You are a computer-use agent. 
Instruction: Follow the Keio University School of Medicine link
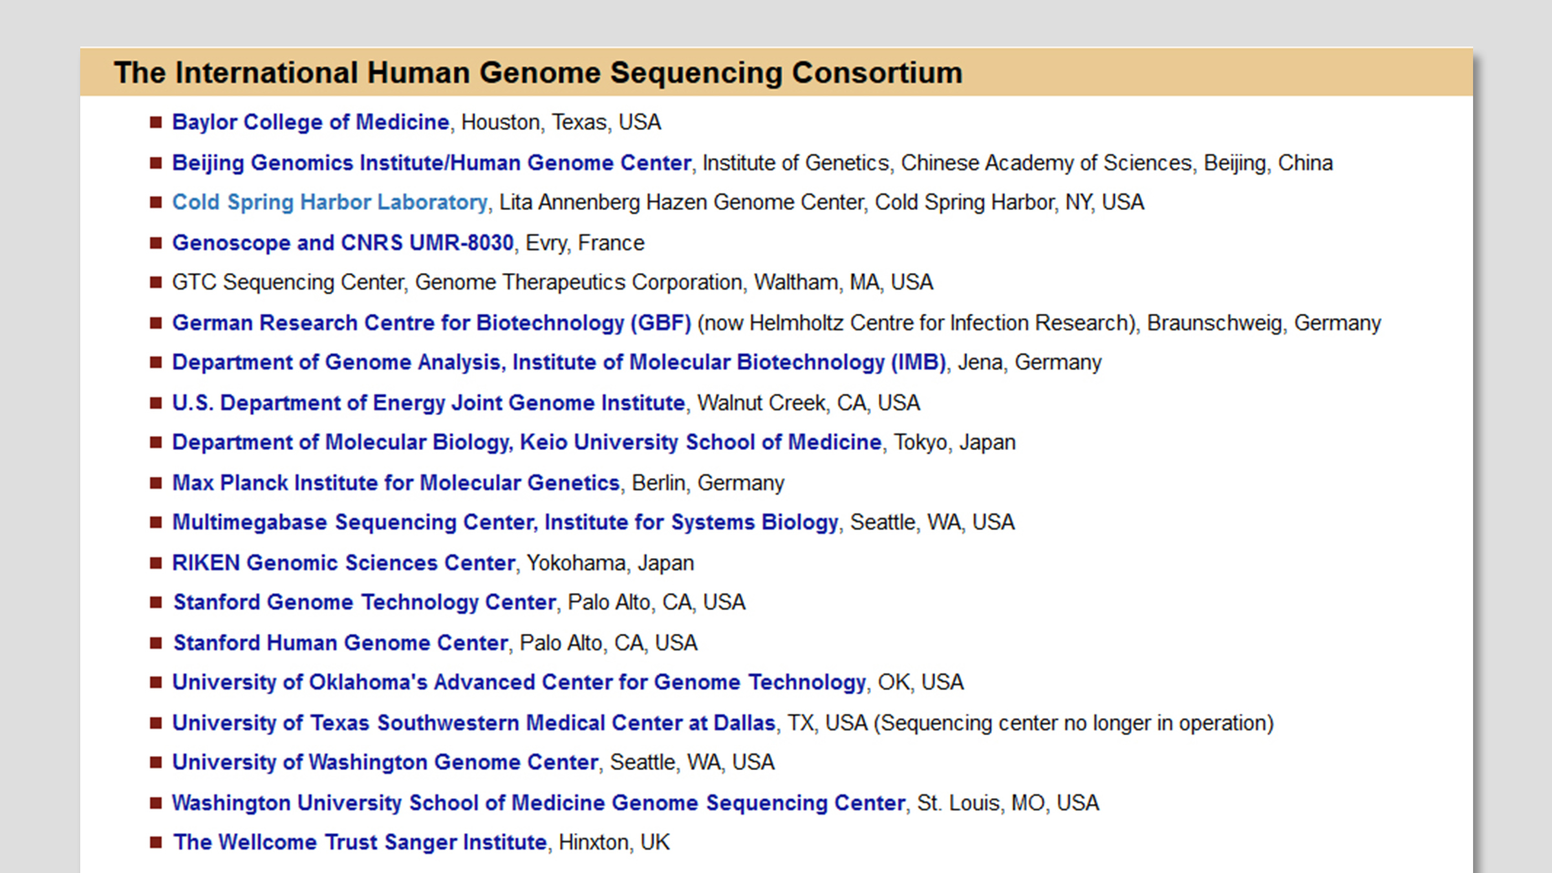coord(526,442)
